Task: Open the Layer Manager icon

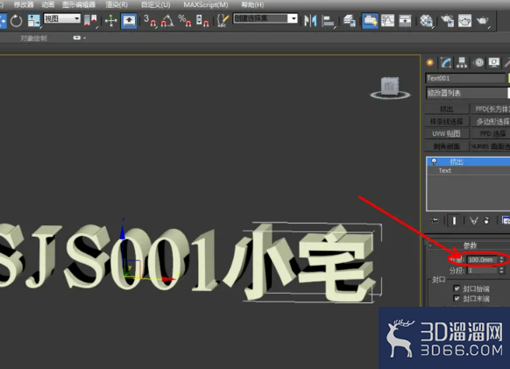Action: point(349,21)
